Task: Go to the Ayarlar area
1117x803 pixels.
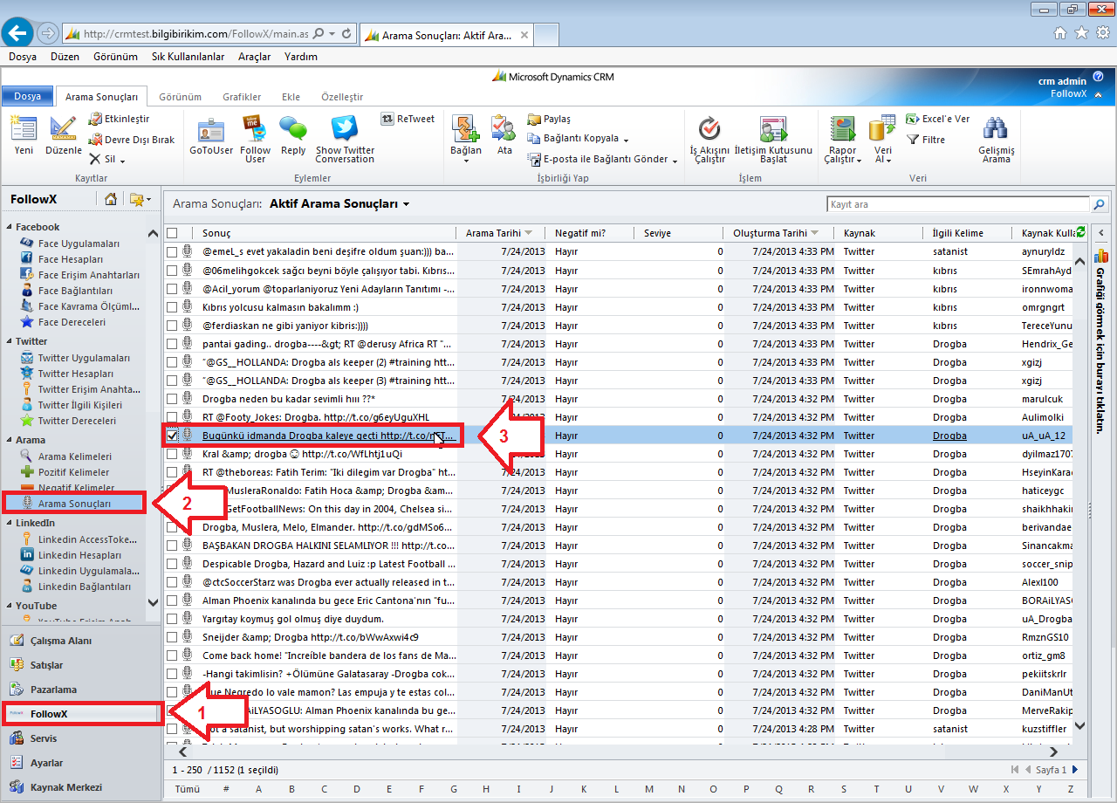Action: click(x=46, y=763)
